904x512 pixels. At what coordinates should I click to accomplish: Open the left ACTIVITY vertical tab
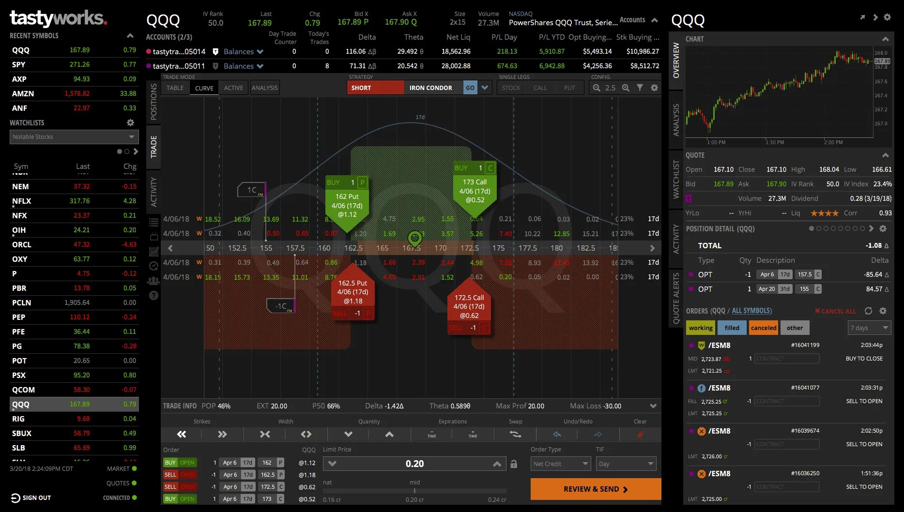click(x=153, y=192)
